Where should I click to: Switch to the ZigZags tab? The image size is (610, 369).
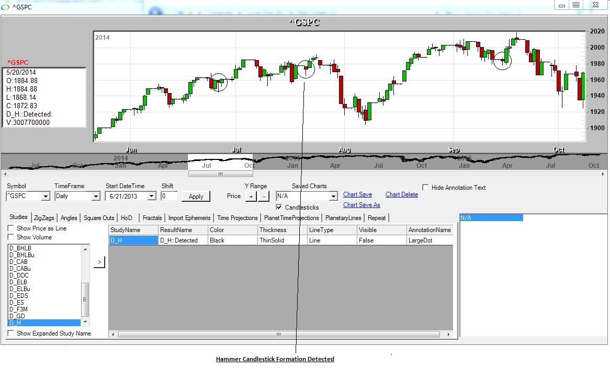(x=44, y=218)
